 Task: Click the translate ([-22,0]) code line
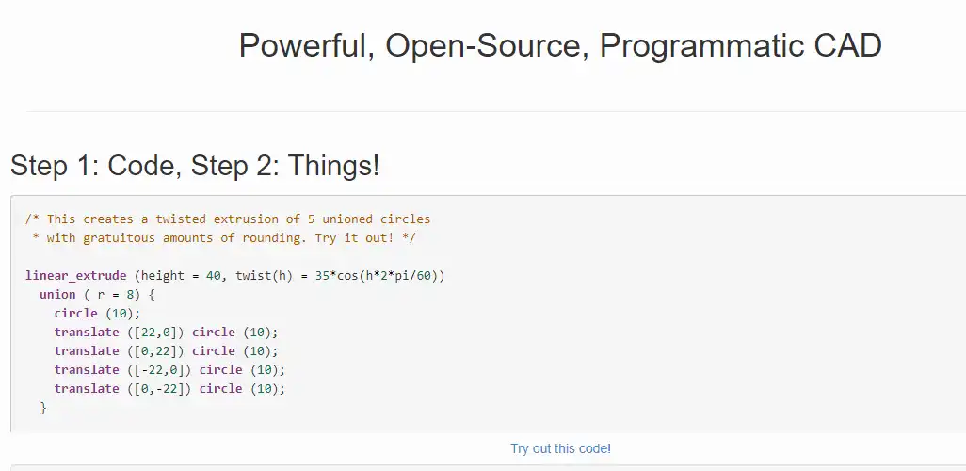(170, 370)
